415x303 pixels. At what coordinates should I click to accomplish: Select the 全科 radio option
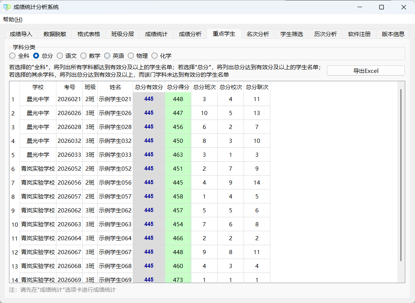[x=19, y=56]
